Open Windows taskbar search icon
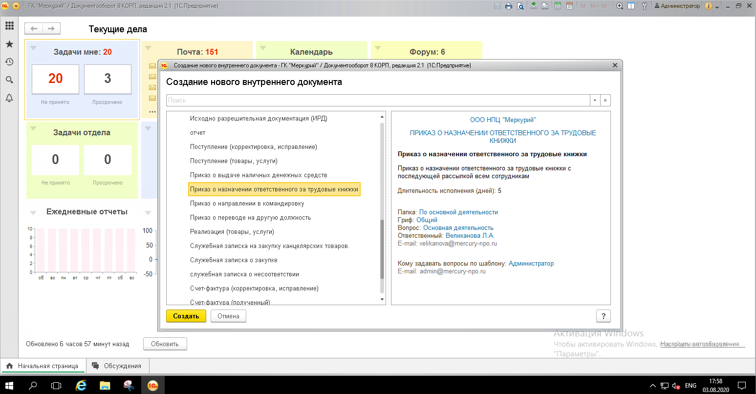This screenshot has height=394, width=756. coord(33,385)
